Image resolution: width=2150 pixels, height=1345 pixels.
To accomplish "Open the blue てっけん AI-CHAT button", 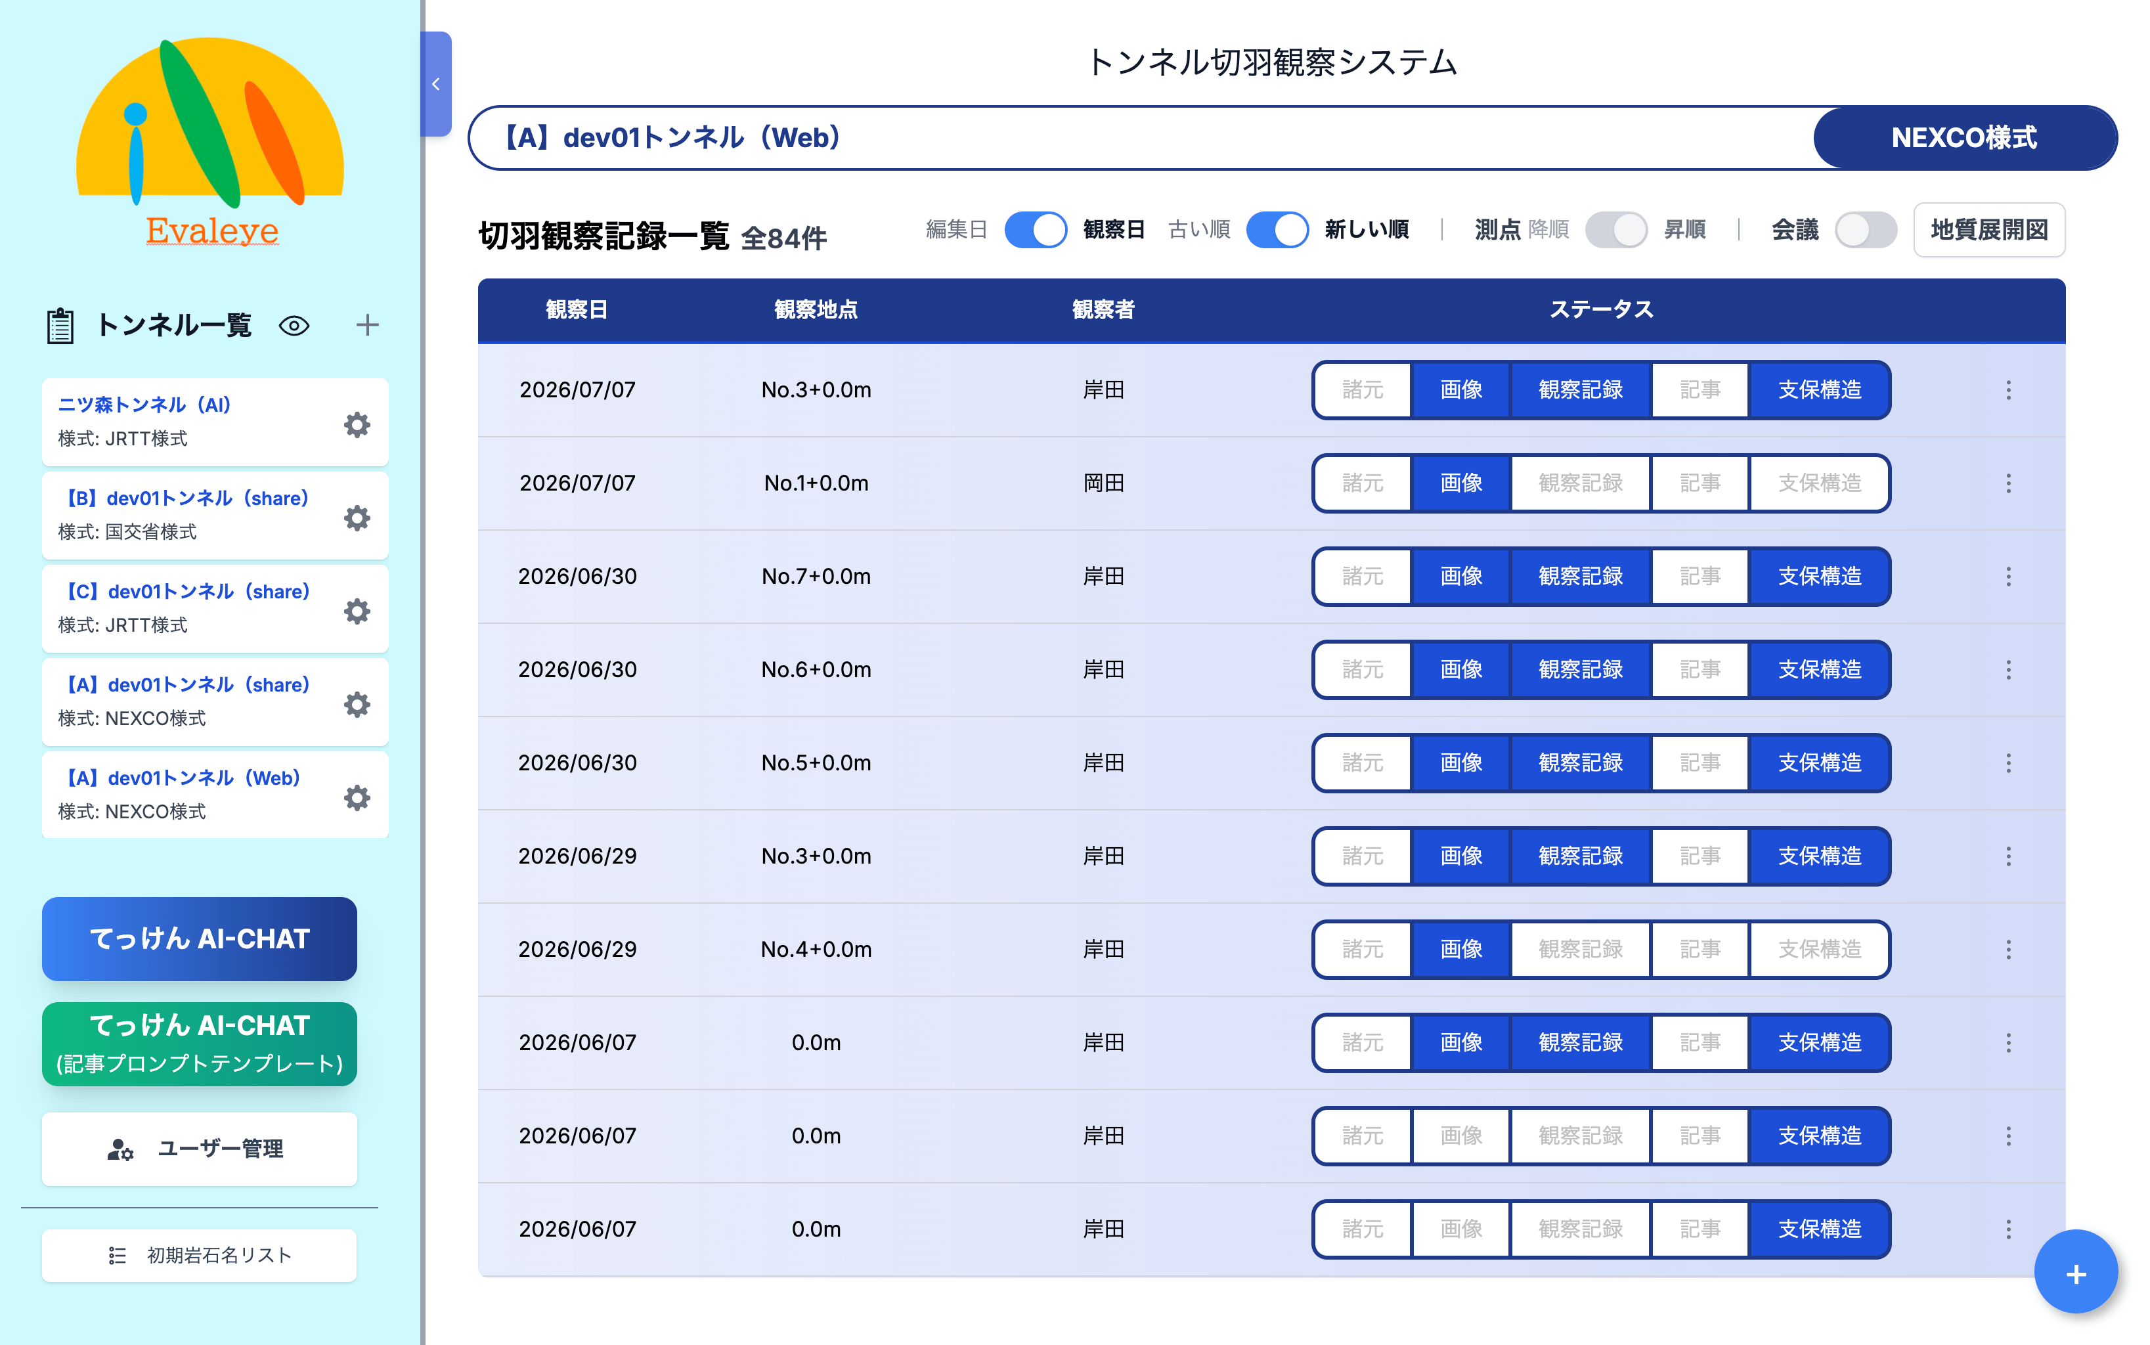I will tap(199, 938).
